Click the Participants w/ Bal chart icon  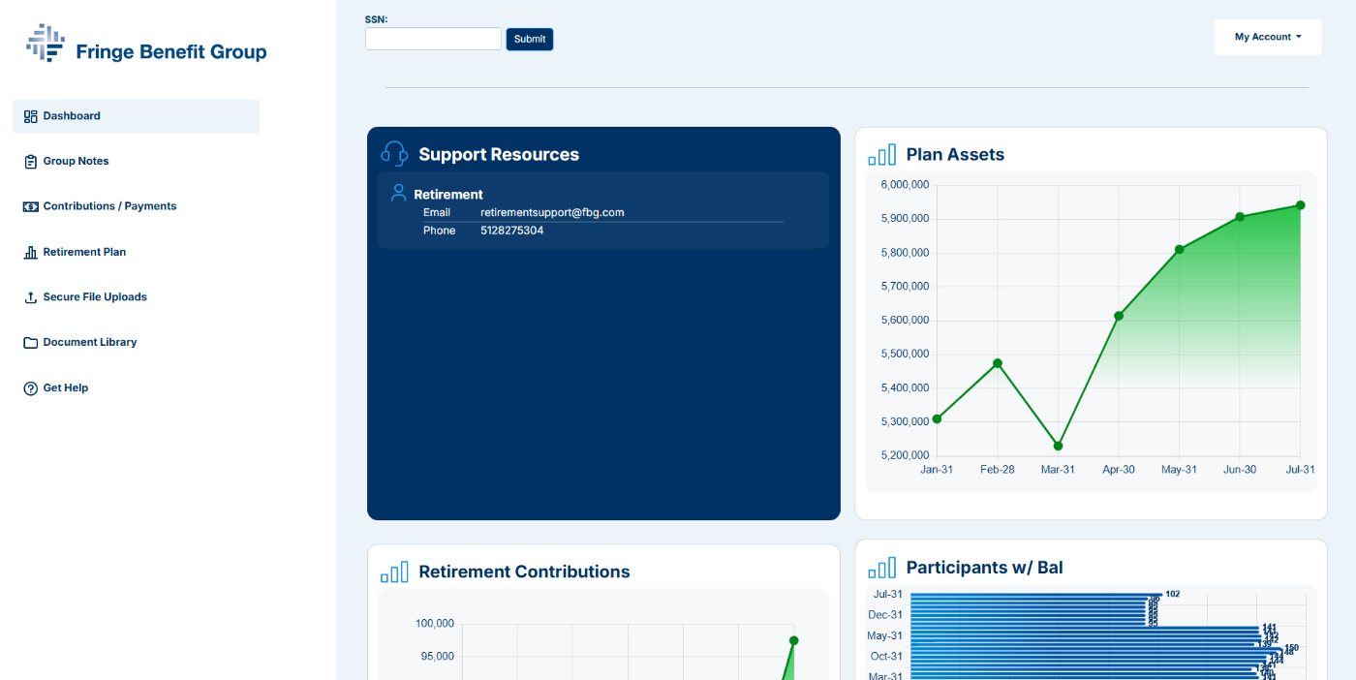click(882, 568)
